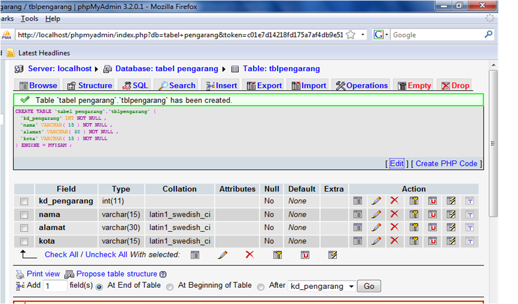Click the pencil Change icon for kd_pengarang
The height and width of the screenshot is (304, 518).
(x=376, y=201)
